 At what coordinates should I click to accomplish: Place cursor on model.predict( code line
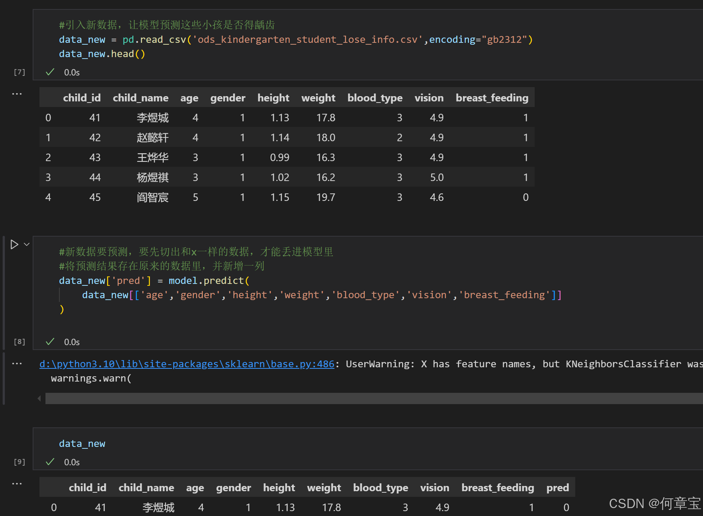tap(154, 281)
